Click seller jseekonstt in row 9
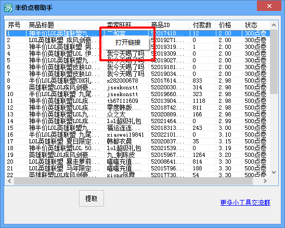285x228 pixels. point(123,87)
